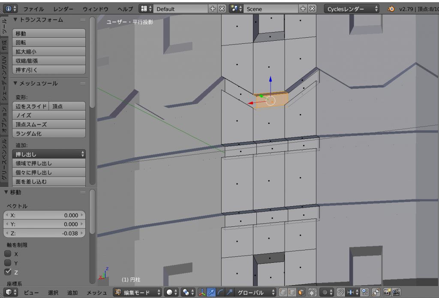
Task: Click the OpenGL render image camera icon
Action: [x=387, y=292]
